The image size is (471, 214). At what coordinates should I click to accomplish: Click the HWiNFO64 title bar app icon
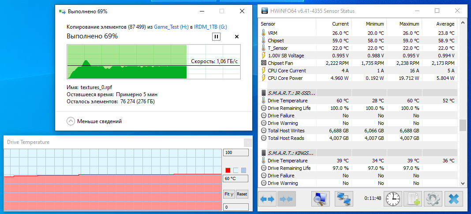click(x=264, y=11)
